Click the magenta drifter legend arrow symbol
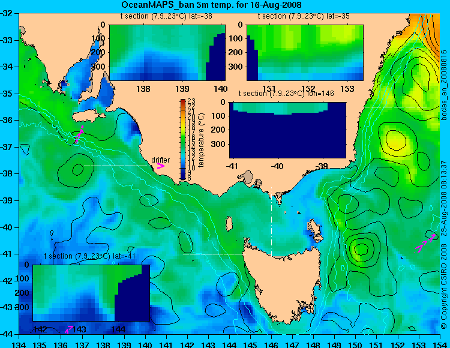Image resolution: width=450 pixels, height=348 pixels. (161, 166)
